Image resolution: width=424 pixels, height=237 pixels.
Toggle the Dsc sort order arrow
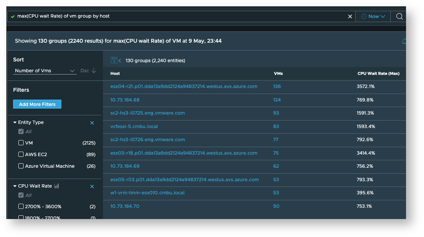pos(94,70)
